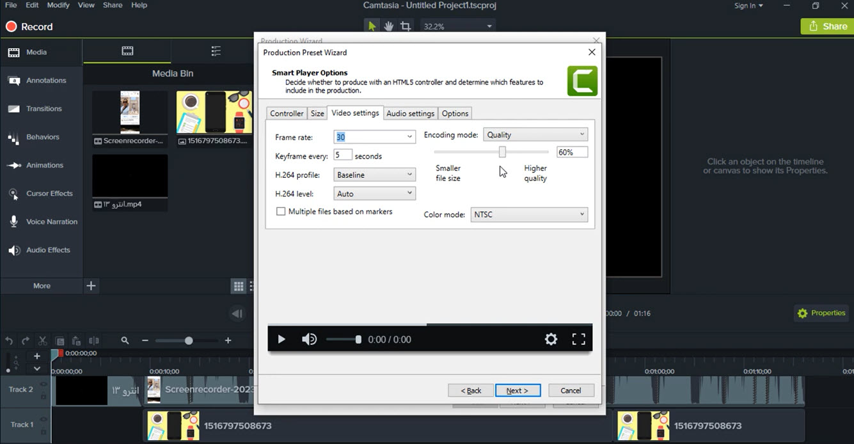Viewport: 854px width, 444px height.
Task: Open Properties with the gear button
Action: [x=821, y=313]
